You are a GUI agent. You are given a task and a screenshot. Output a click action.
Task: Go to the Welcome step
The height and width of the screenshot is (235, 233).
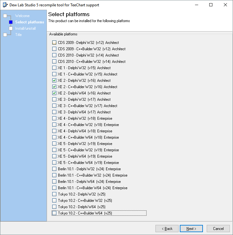coord(22,16)
